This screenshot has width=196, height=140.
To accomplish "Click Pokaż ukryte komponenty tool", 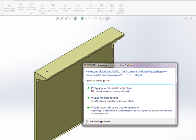I will (x=9, y=8).
